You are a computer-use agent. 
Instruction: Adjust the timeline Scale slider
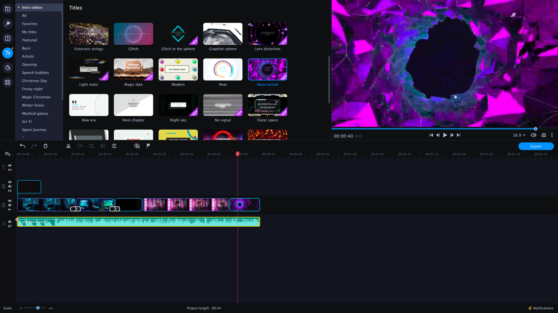(x=37, y=308)
